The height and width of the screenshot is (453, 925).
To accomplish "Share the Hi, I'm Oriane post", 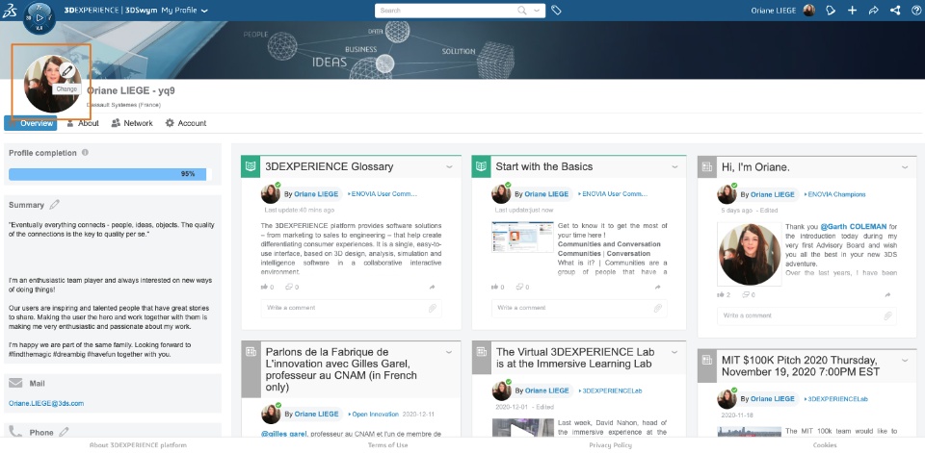I will [886, 294].
